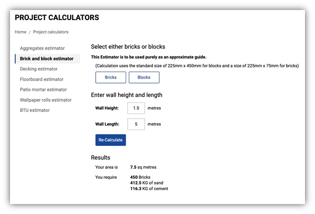Open the Aggregates estimator

(42, 48)
